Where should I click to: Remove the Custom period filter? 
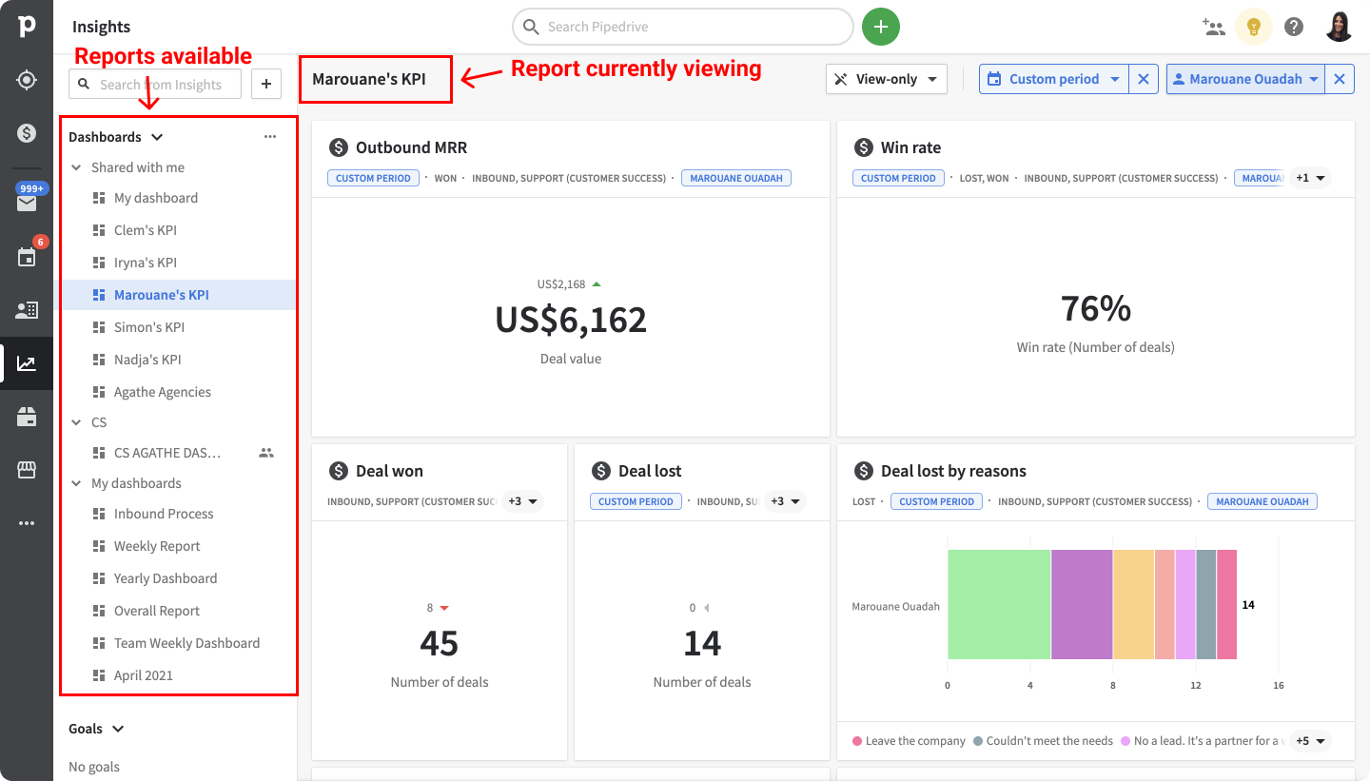1144,79
